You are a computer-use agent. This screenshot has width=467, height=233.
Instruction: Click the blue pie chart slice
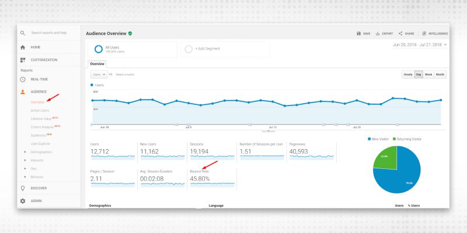pos(402,175)
